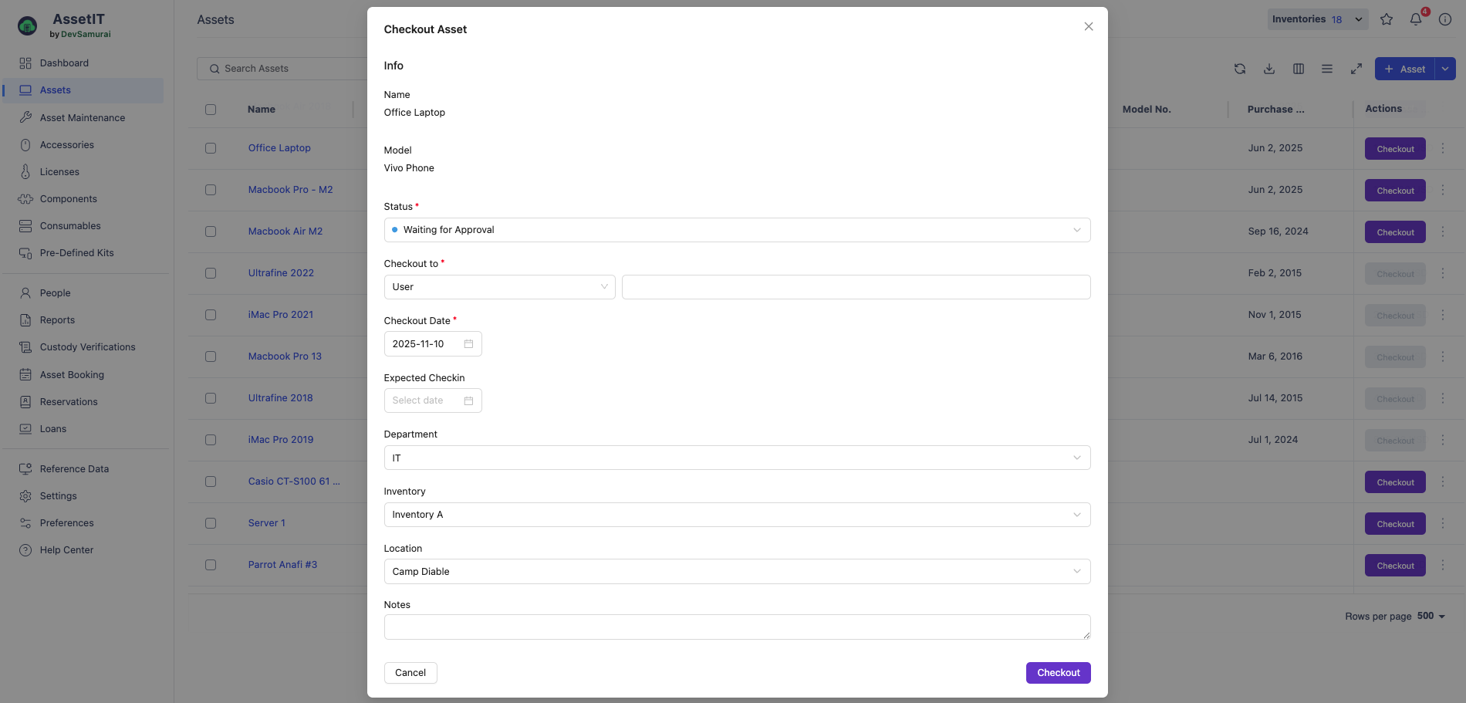Screen dimensions: 1466x703
Task: Open the column layout icon
Action: tap(1299, 69)
